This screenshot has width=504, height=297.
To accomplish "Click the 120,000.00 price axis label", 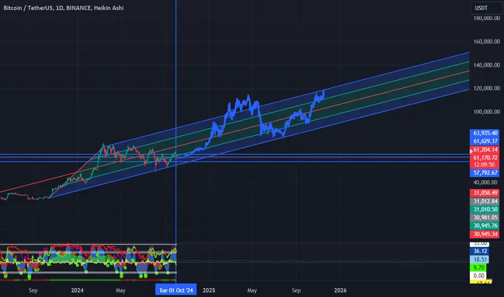I will [x=486, y=89].
